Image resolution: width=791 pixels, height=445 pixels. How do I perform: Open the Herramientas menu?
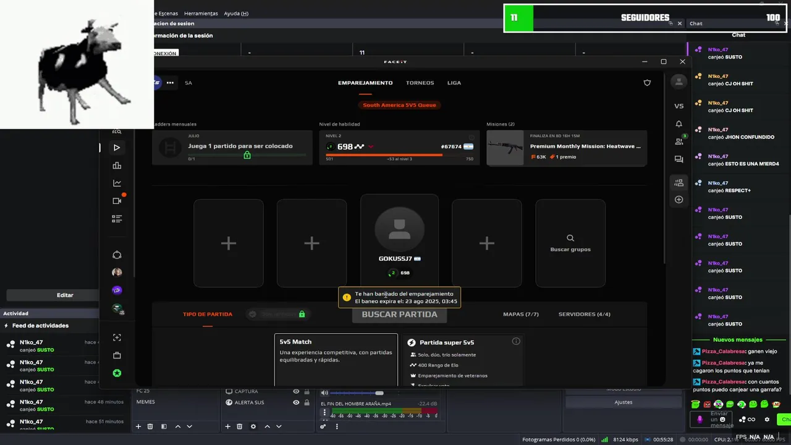pyautogui.click(x=201, y=13)
